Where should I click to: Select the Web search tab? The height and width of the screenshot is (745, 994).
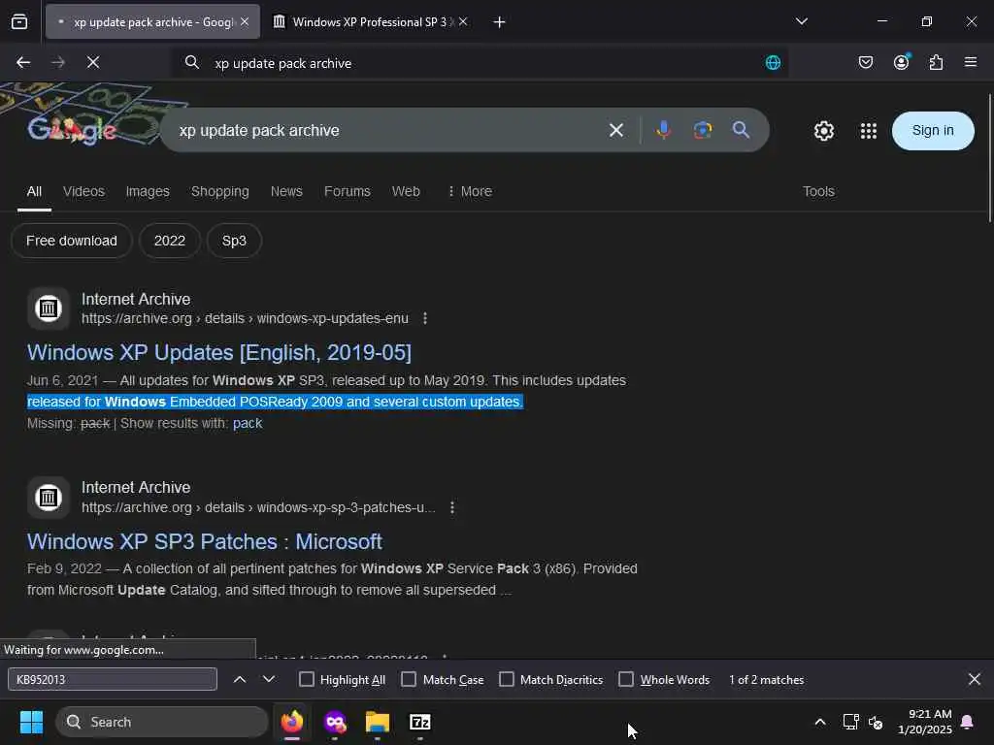(x=406, y=191)
